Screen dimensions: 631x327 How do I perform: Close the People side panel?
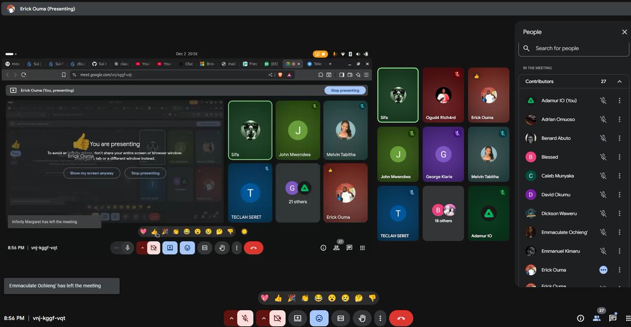point(625,32)
